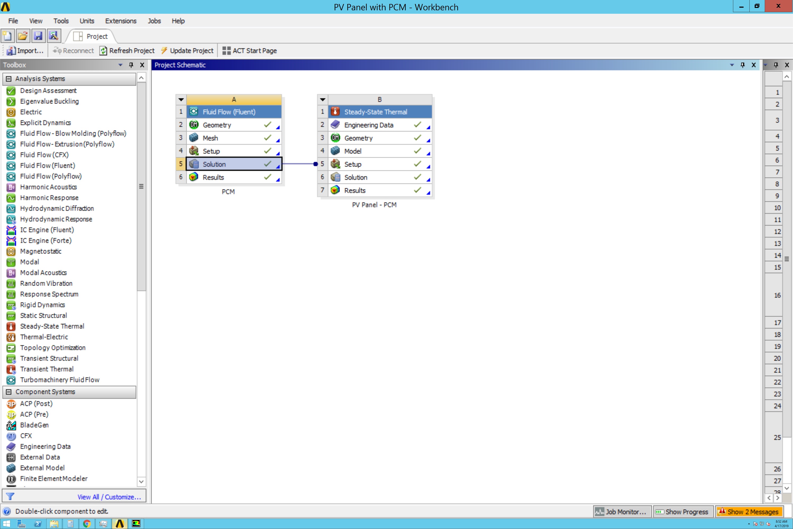Select Steady-State Thermal in Toolbox
Screen dimensions: 793x529
pyautogui.click(x=52, y=326)
